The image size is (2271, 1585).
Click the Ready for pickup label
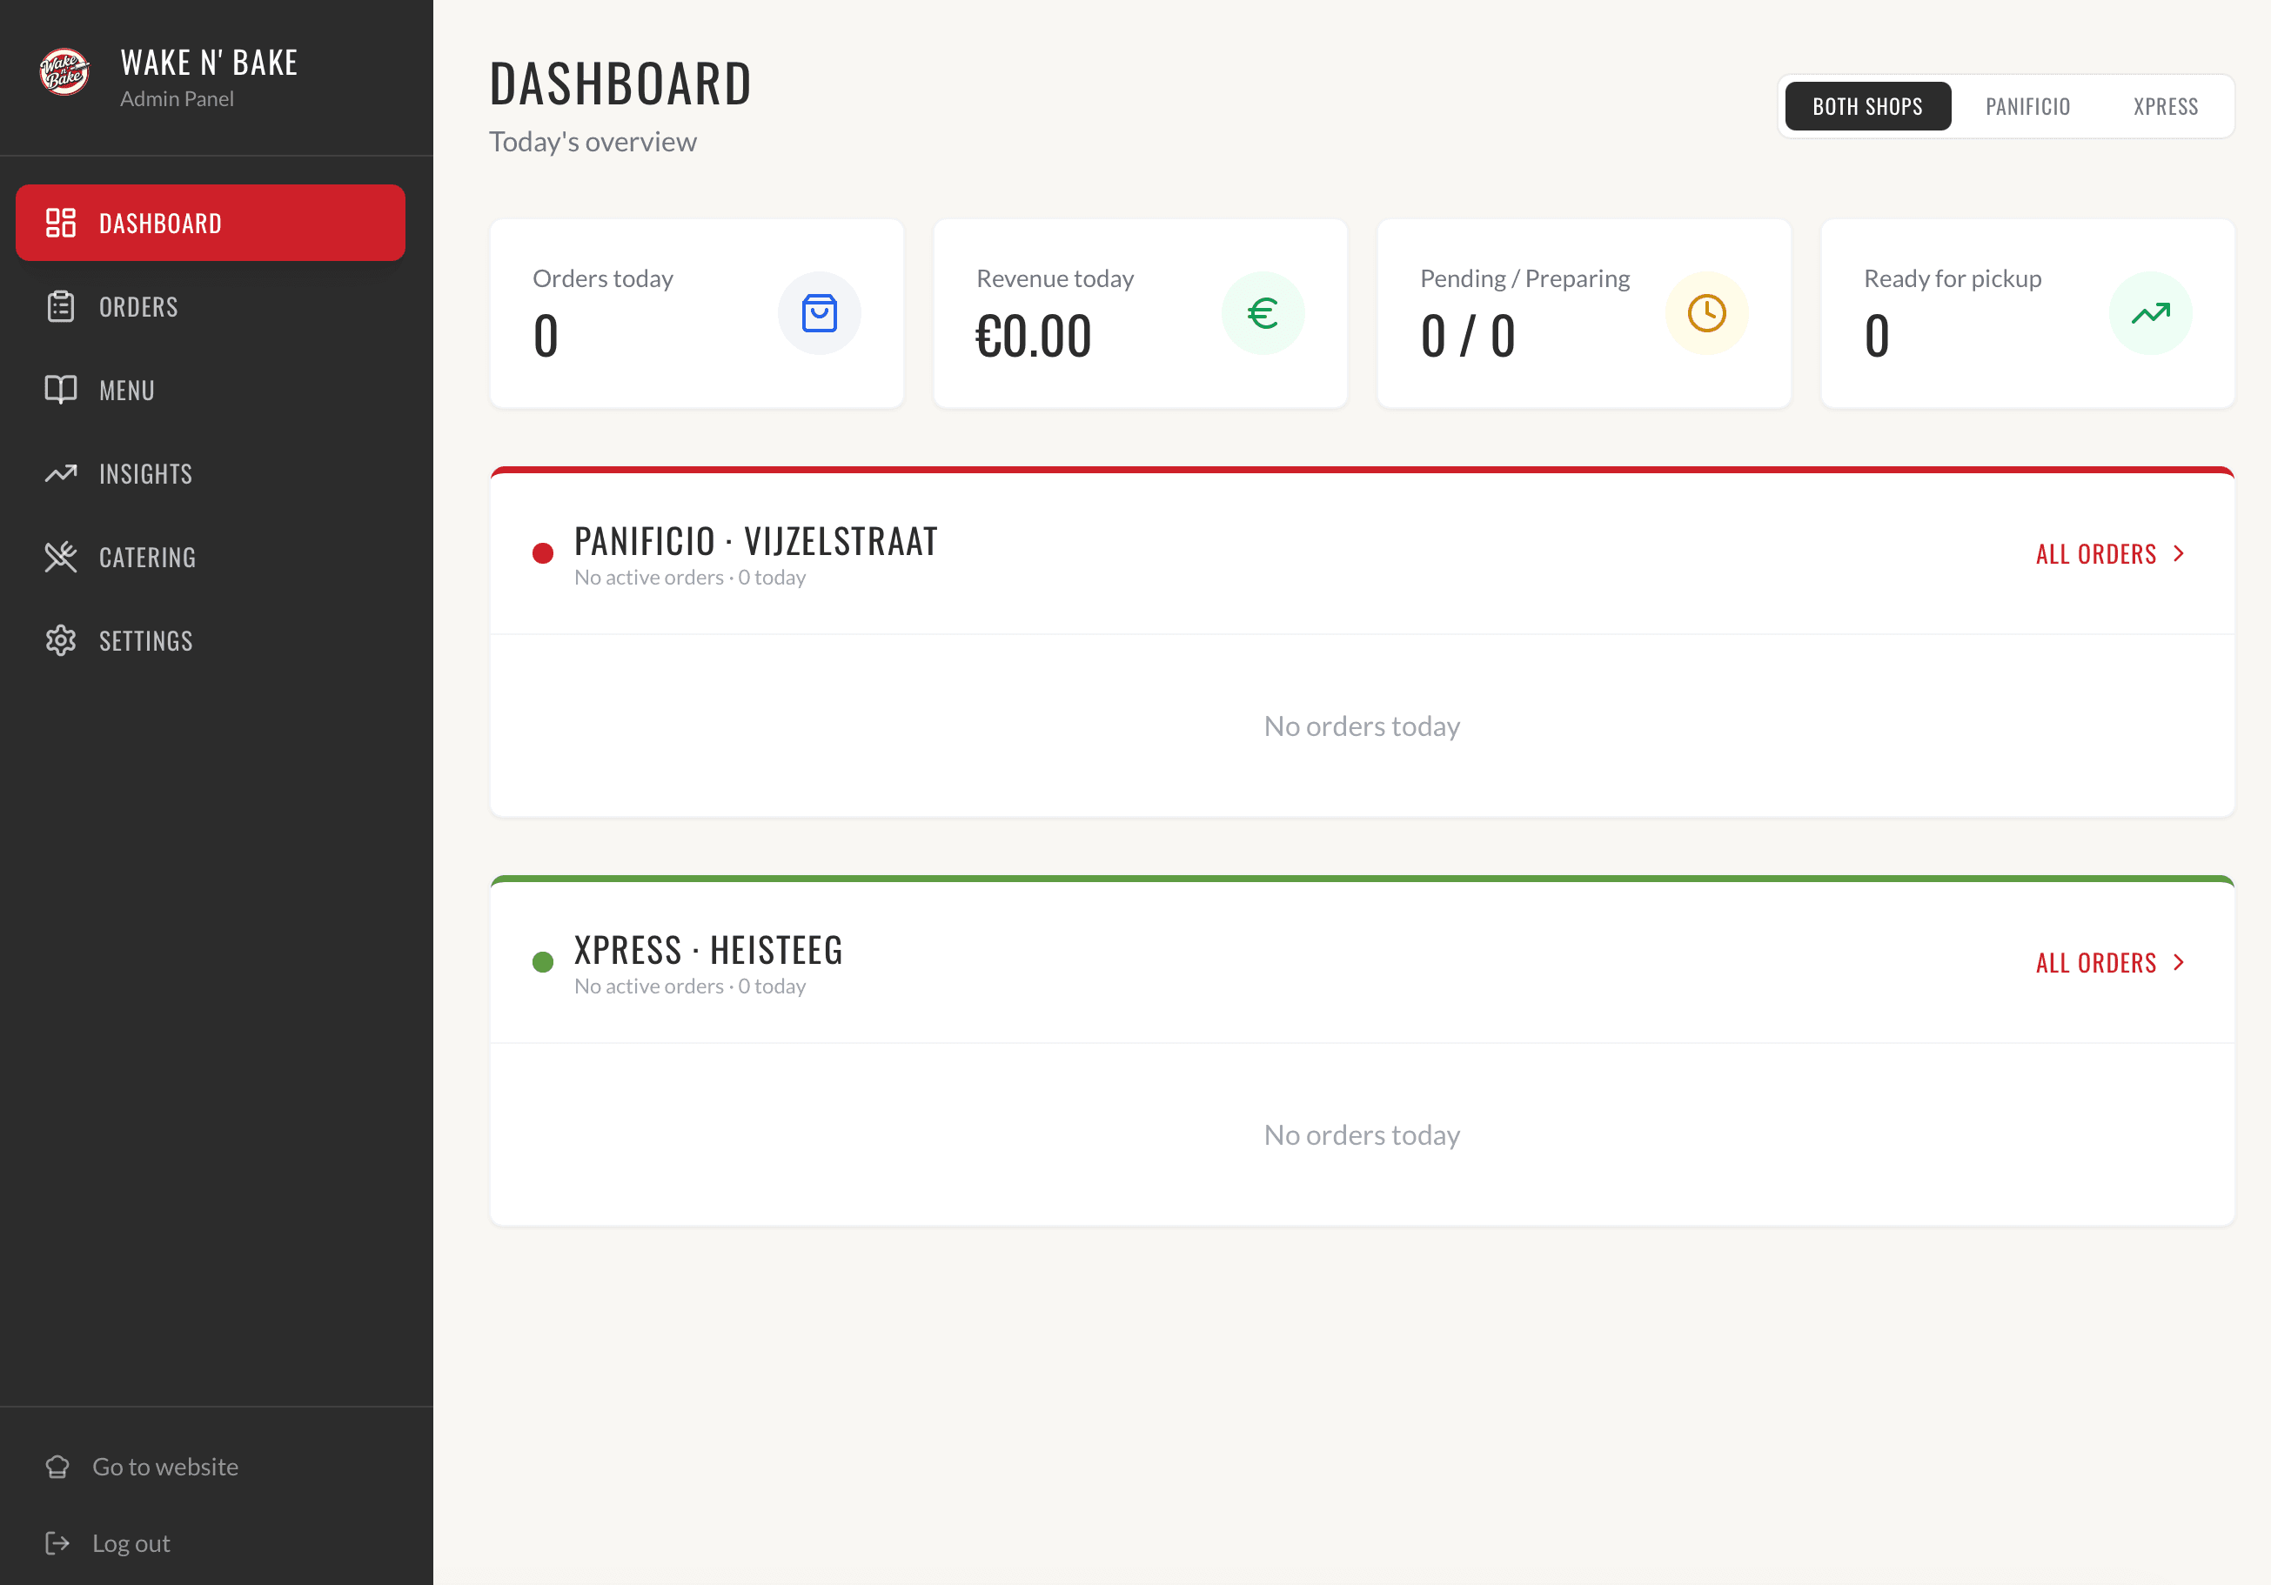click(1953, 279)
